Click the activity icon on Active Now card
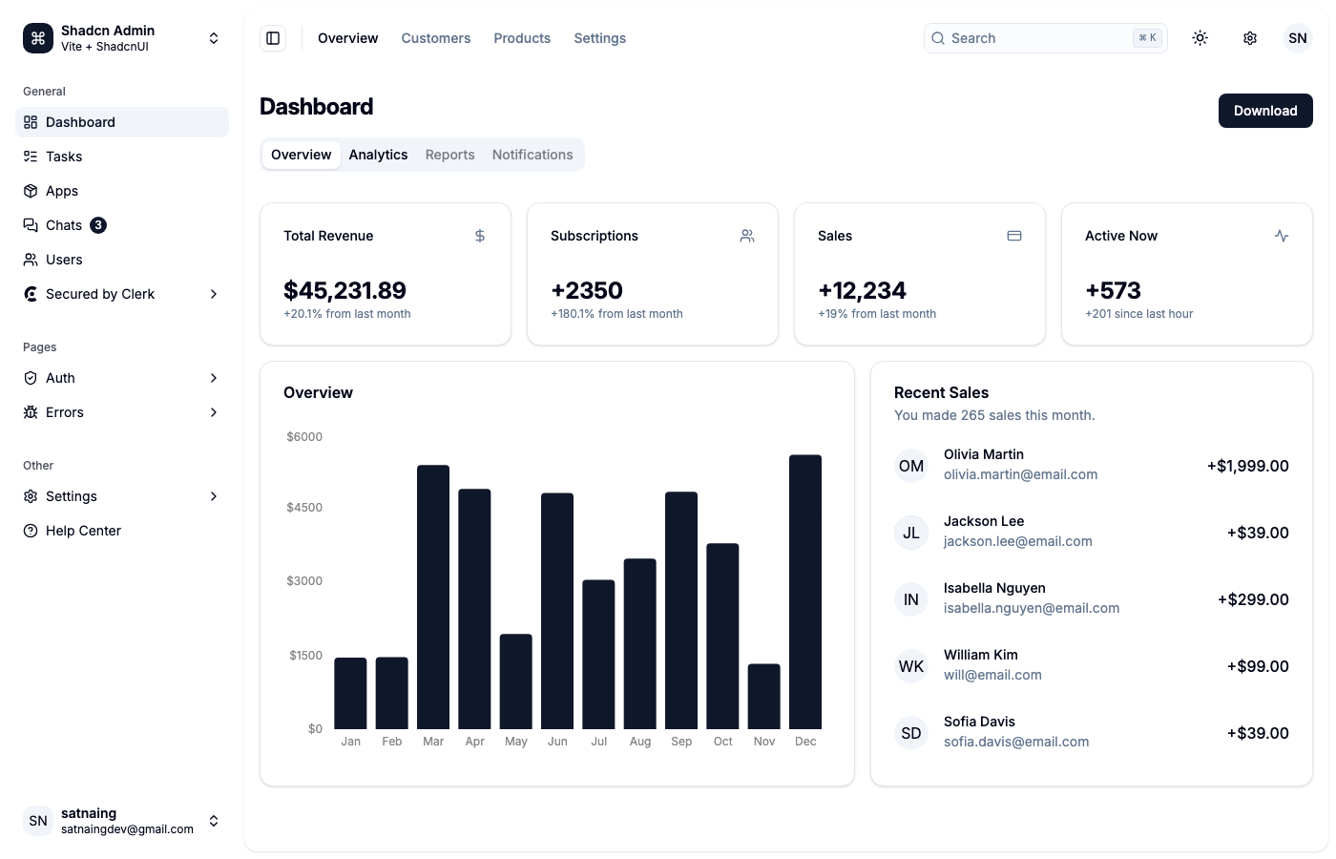1336x859 pixels. (1282, 235)
